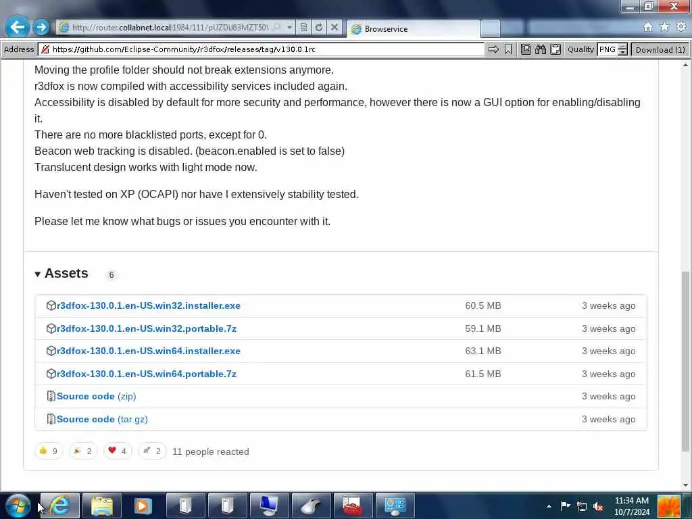
Task: Click the network tray icon
Action: point(582,506)
